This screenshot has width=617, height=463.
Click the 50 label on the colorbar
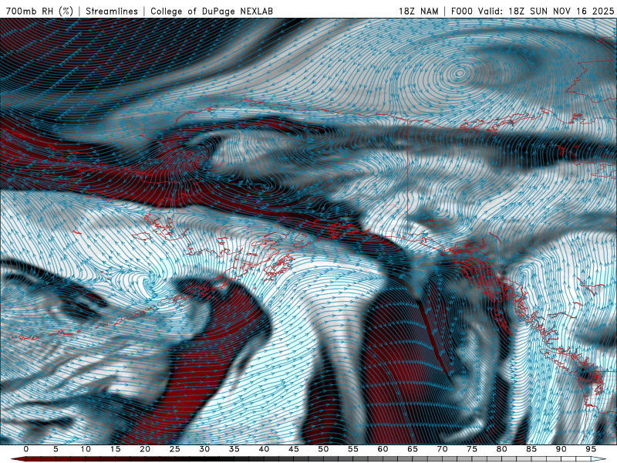(323, 449)
